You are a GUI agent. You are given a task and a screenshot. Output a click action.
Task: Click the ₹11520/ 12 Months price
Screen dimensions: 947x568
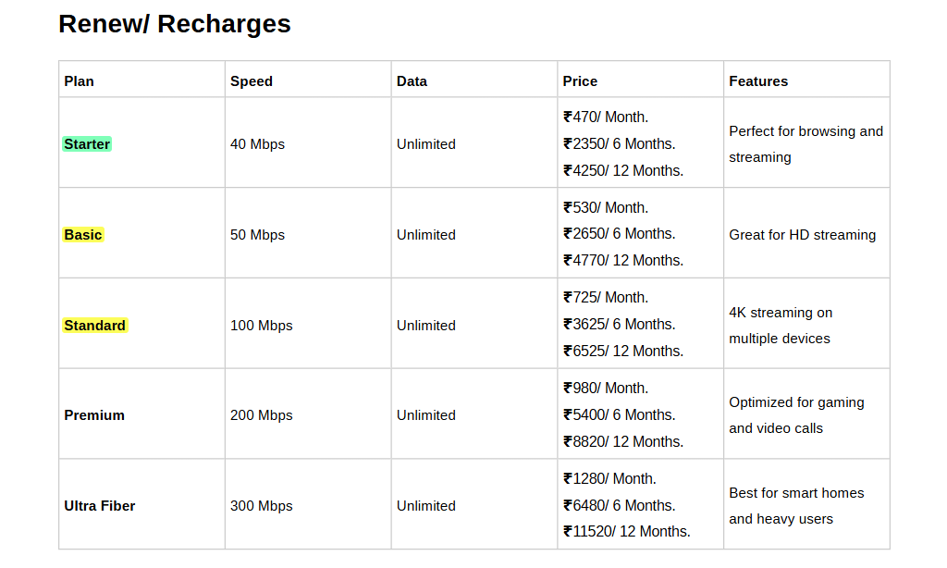(627, 532)
